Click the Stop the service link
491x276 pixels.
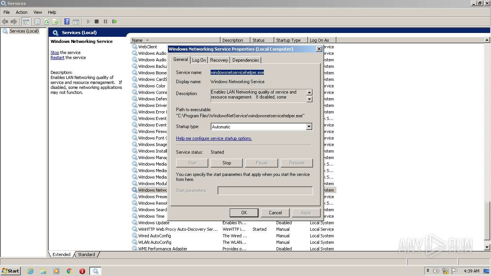pyautogui.click(x=55, y=53)
